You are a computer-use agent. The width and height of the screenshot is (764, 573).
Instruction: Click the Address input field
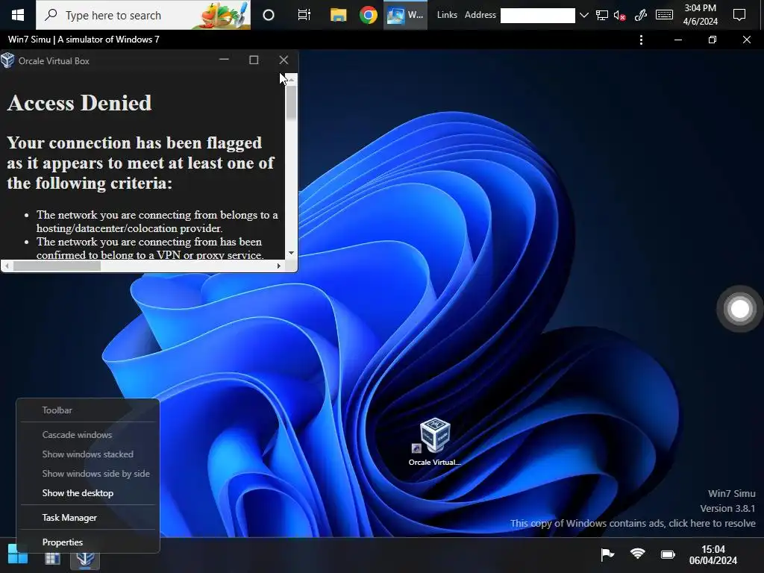[x=537, y=16]
